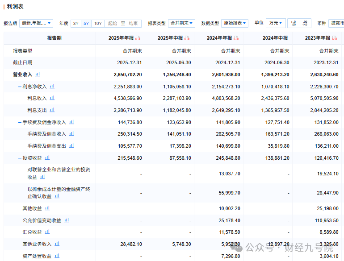Open PDF icon for 2025年年报
This screenshot has width=344, height=261.
pos(138,38)
